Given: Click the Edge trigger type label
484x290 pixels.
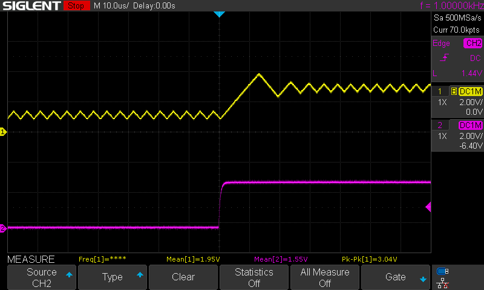Looking at the screenshot, I should click(441, 43).
